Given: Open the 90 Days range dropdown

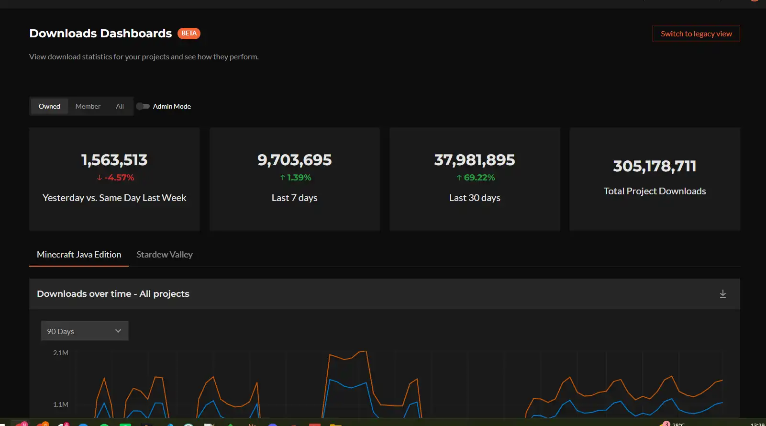Looking at the screenshot, I should (x=85, y=331).
